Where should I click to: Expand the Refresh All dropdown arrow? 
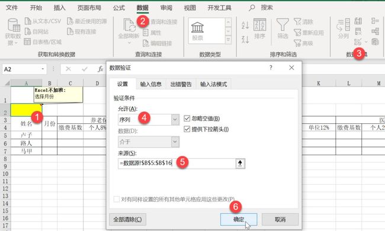(129, 43)
